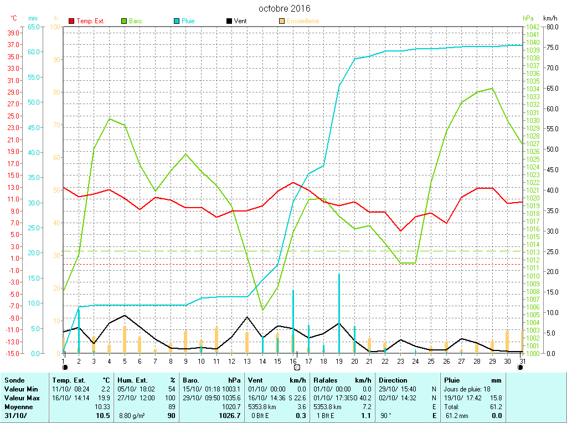Click the hPa axis unit label

(x=528, y=18)
